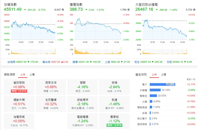Image resolution: width=197 pixels, height=130 pixels.
Task: Click the 電子 77.26% fund flow bar
Action: coord(162,84)
